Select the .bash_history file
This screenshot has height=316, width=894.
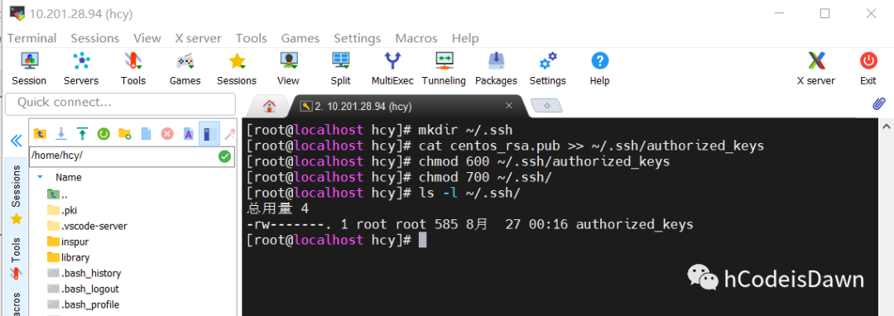84,273
